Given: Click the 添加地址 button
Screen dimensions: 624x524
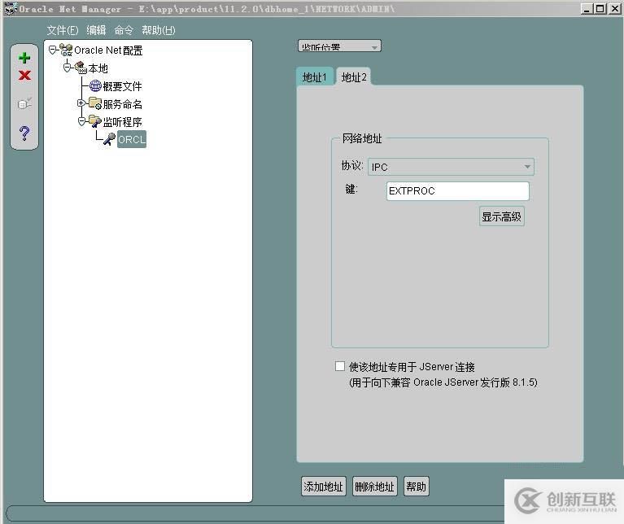Looking at the screenshot, I should tap(323, 487).
